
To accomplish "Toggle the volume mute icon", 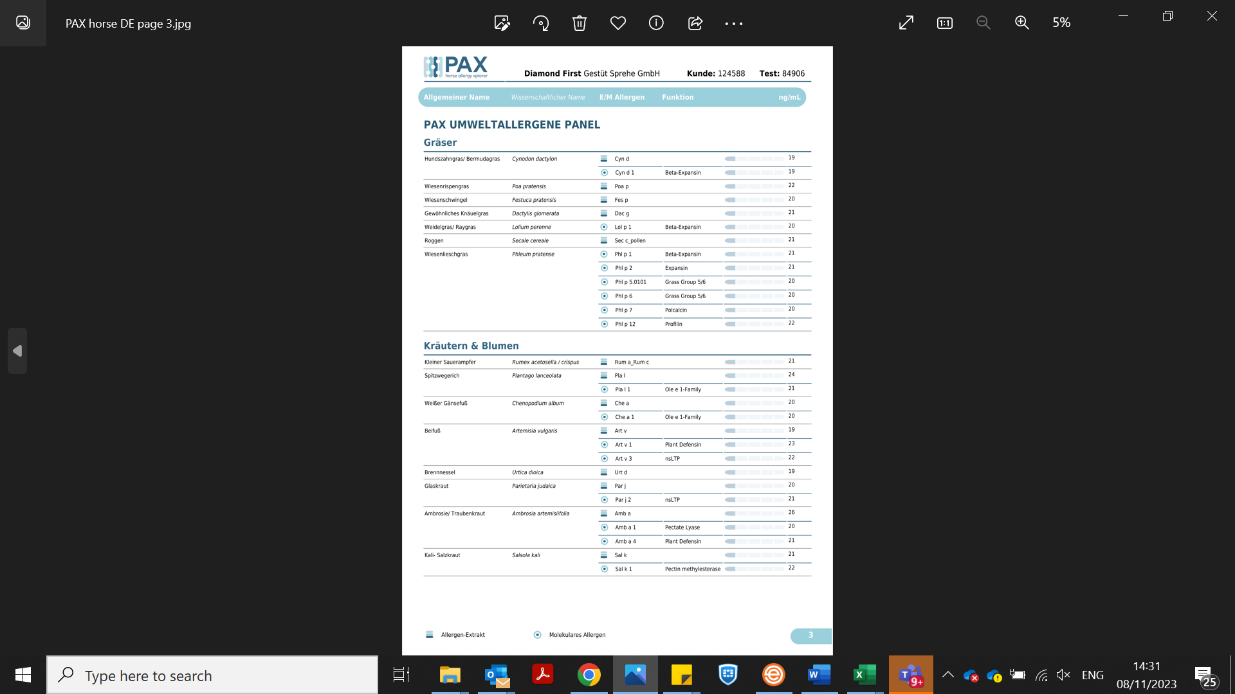I will 1063,675.
